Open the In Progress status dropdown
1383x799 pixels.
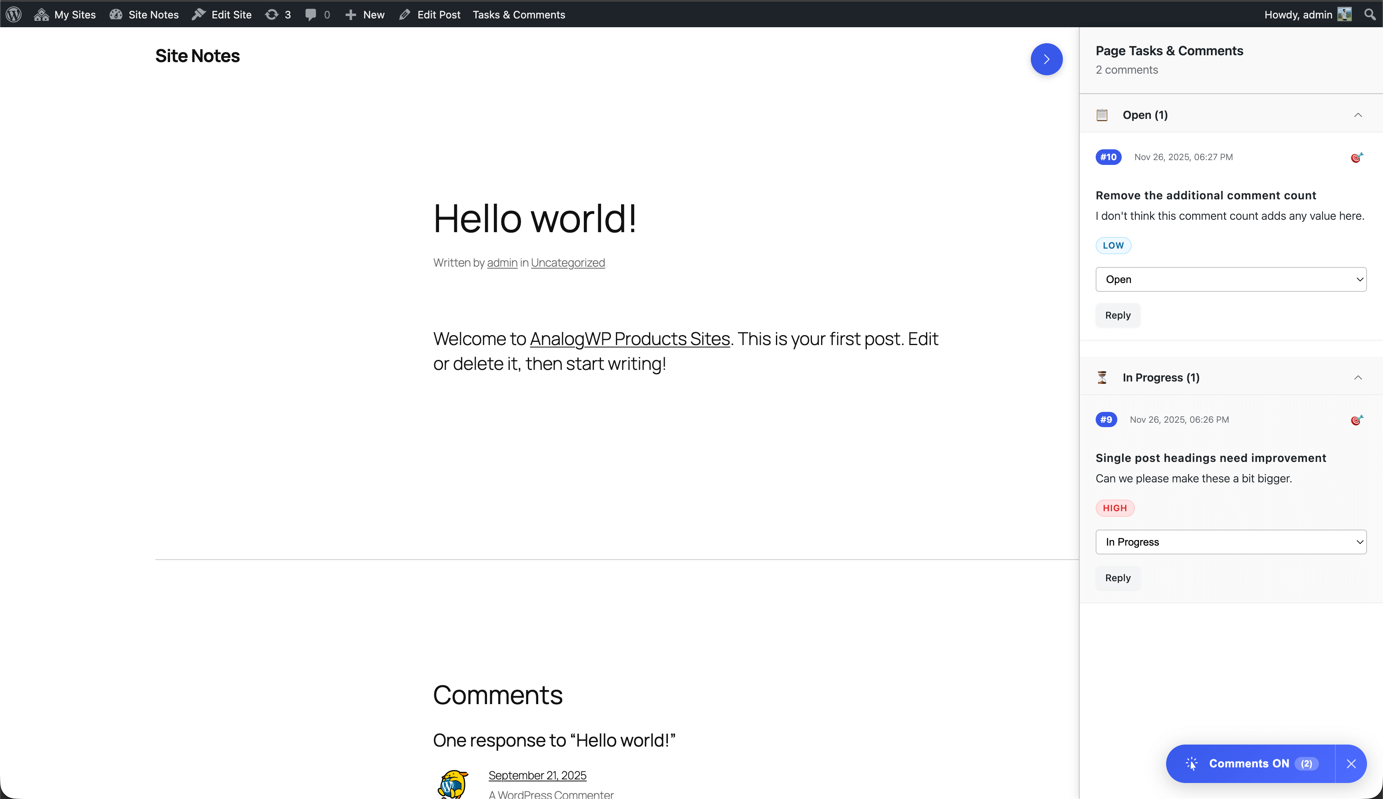[1230, 542]
